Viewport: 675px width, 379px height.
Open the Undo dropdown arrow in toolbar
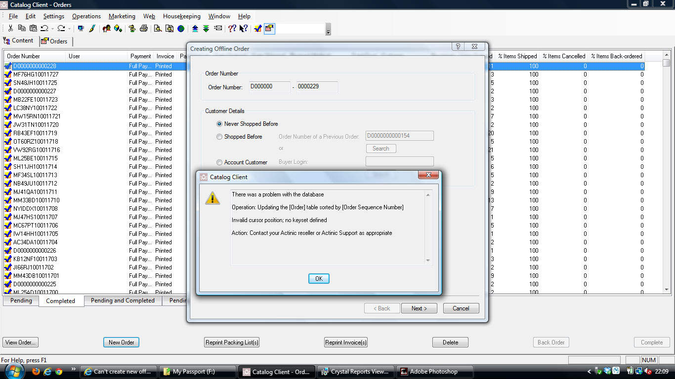pos(52,29)
